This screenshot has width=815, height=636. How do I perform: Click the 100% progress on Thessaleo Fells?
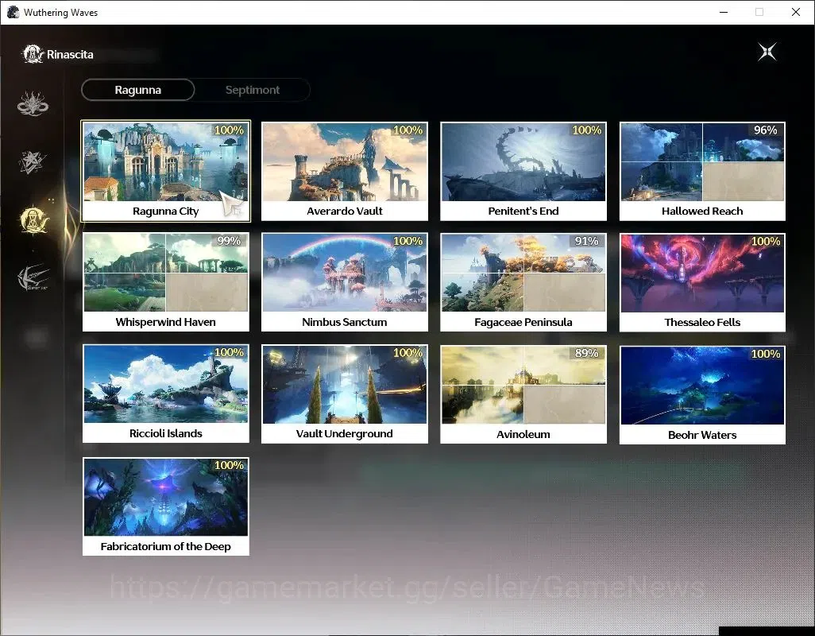tap(765, 241)
